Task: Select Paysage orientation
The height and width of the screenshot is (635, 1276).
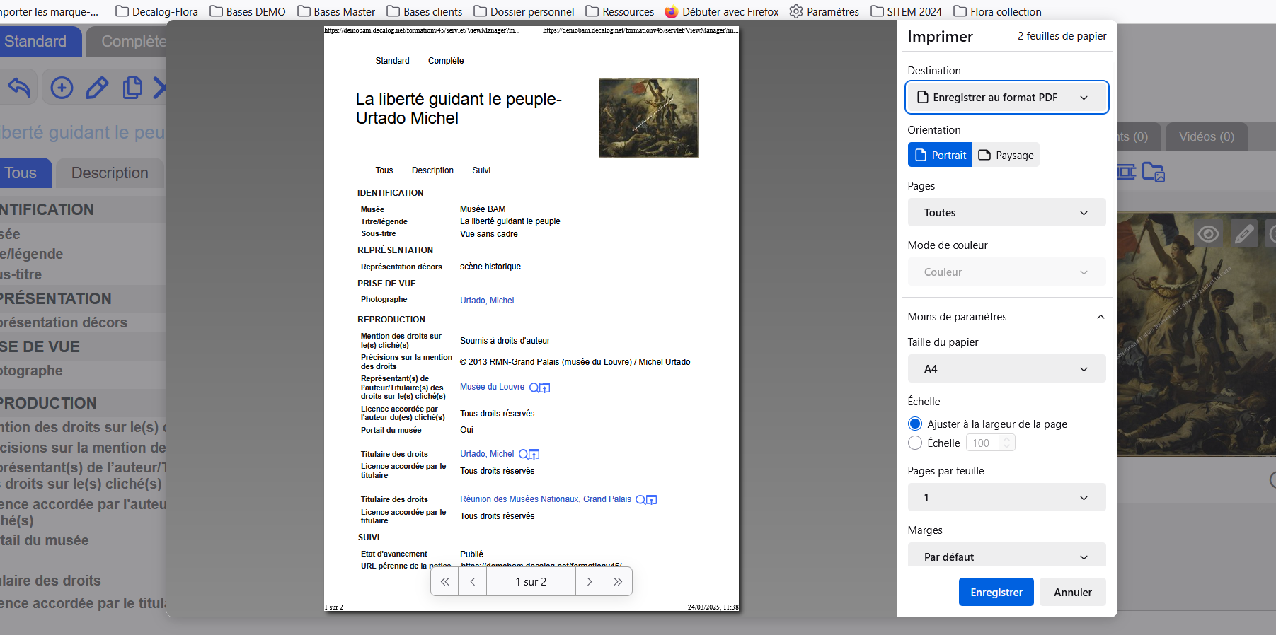Action: pyautogui.click(x=1006, y=155)
